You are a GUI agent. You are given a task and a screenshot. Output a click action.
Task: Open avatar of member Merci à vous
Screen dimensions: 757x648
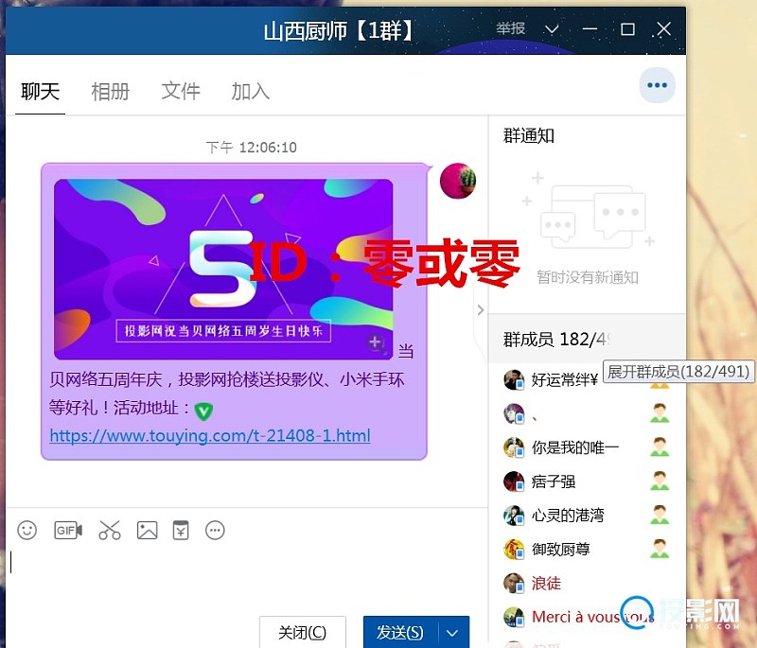pyautogui.click(x=514, y=617)
